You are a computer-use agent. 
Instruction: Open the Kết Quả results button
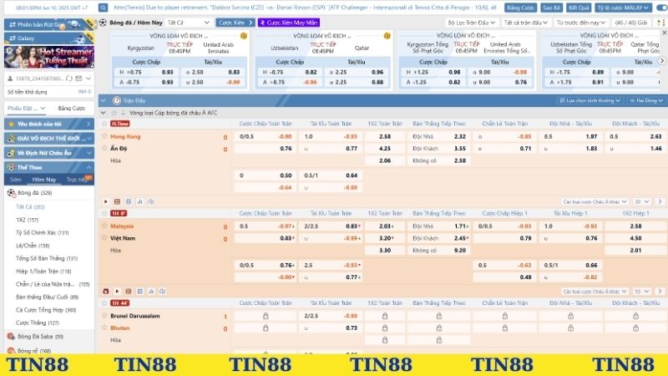[x=579, y=8]
